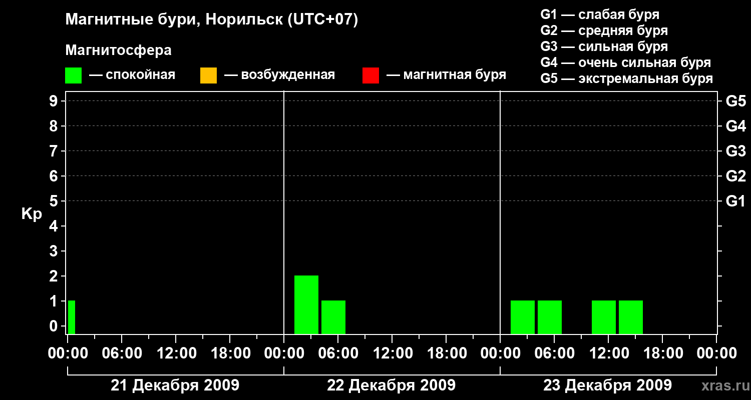Image resolution: width=751 pixels, height=400 pixels.
Task: Click the 'G4 — очень сильная буря' legend line
Action: point(626,62)
